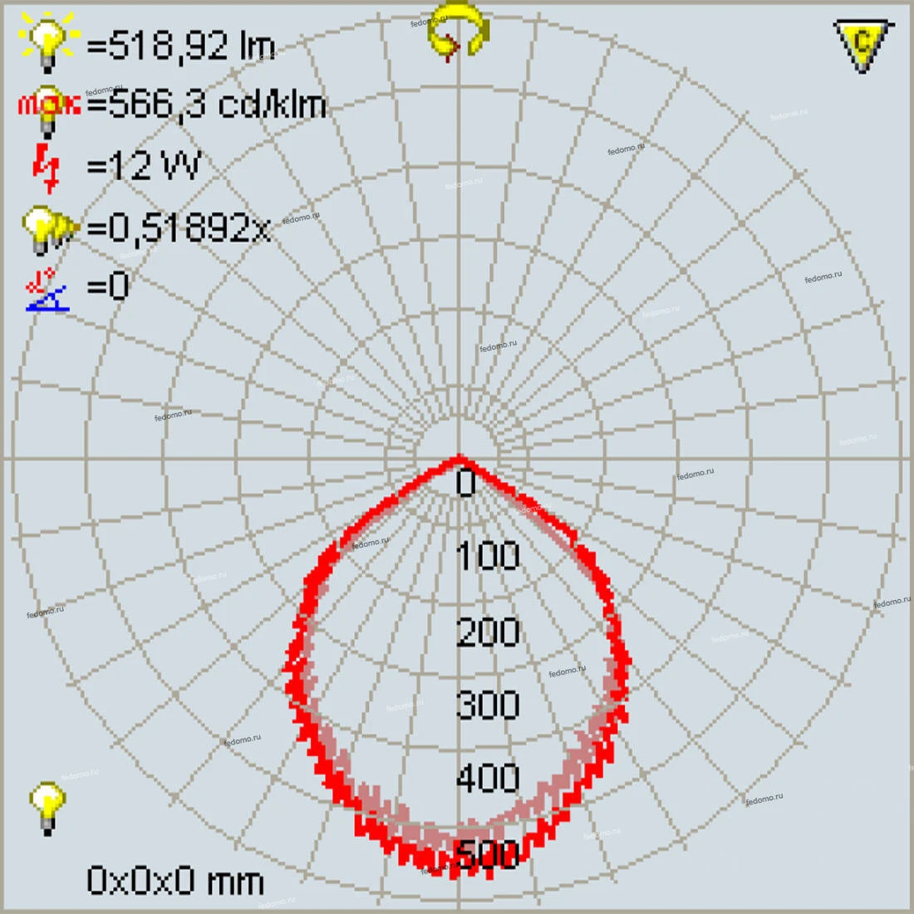This screenshot has width=914, height=914.
Task: Click the red lightning bolt power icon
Action: (x=47, y=166)
